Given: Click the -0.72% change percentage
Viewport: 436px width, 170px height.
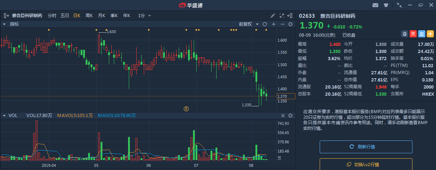Looking at the screenshot, I should (355, 27).
